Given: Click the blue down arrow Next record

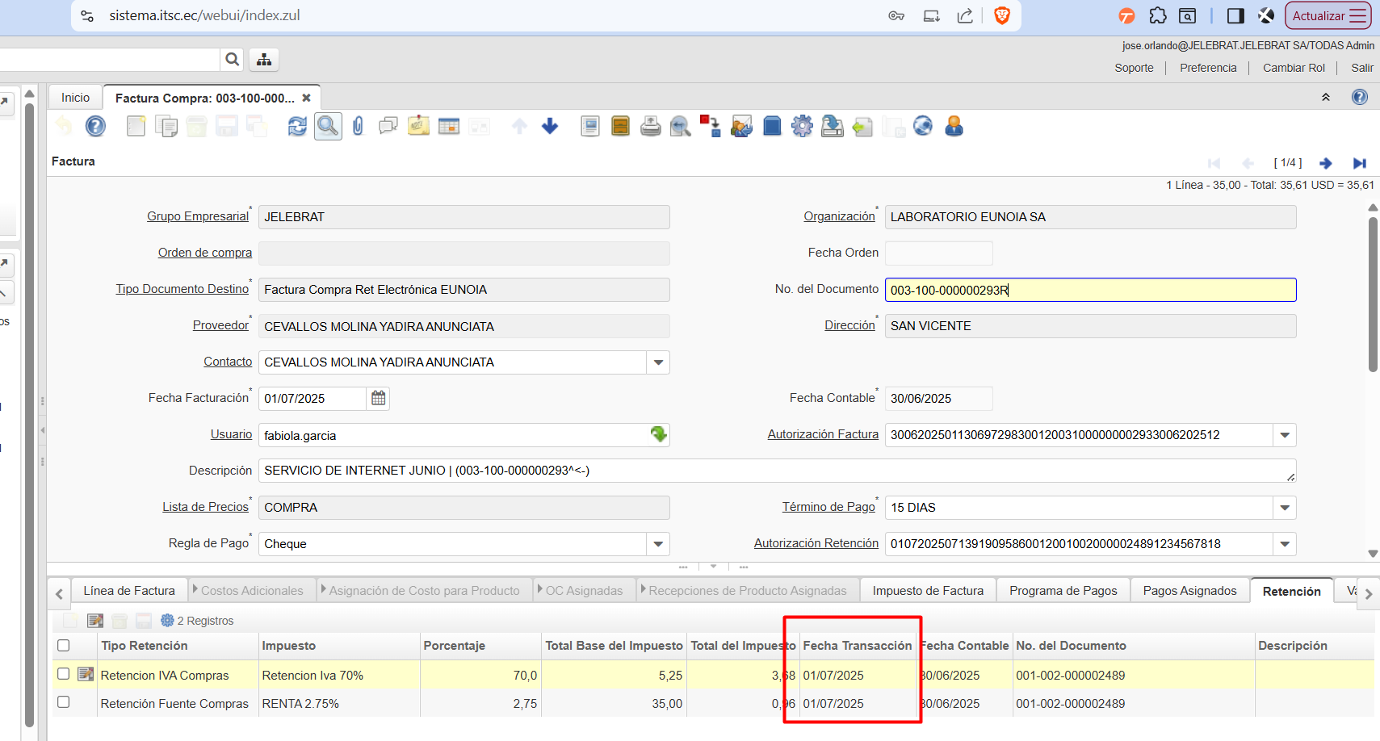Looking at the screenshot, I should pos(550,127).
